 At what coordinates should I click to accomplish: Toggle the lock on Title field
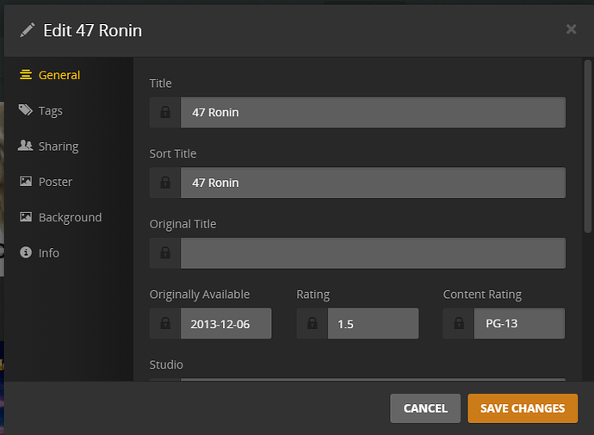click(165, 112)
